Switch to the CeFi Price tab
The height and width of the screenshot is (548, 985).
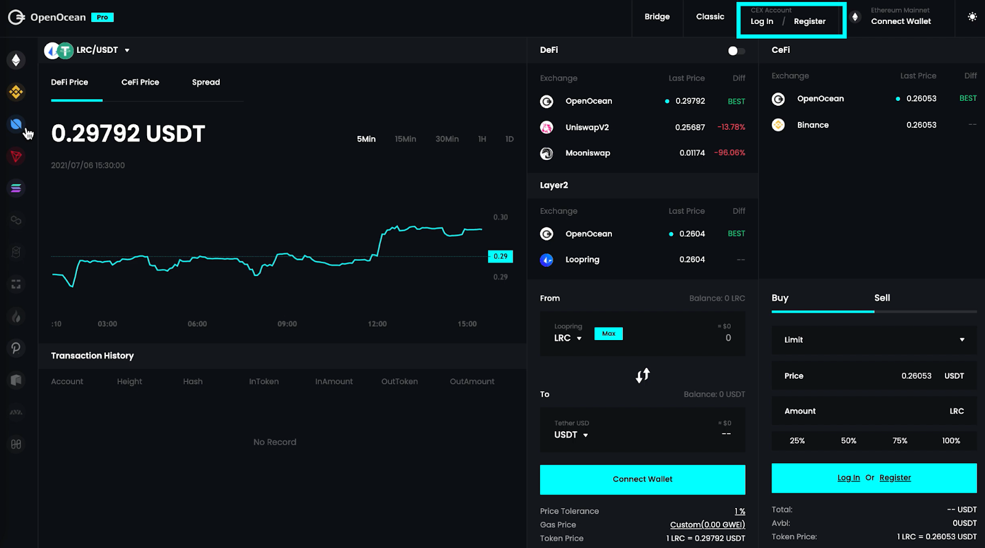click(x=140, y=82)
